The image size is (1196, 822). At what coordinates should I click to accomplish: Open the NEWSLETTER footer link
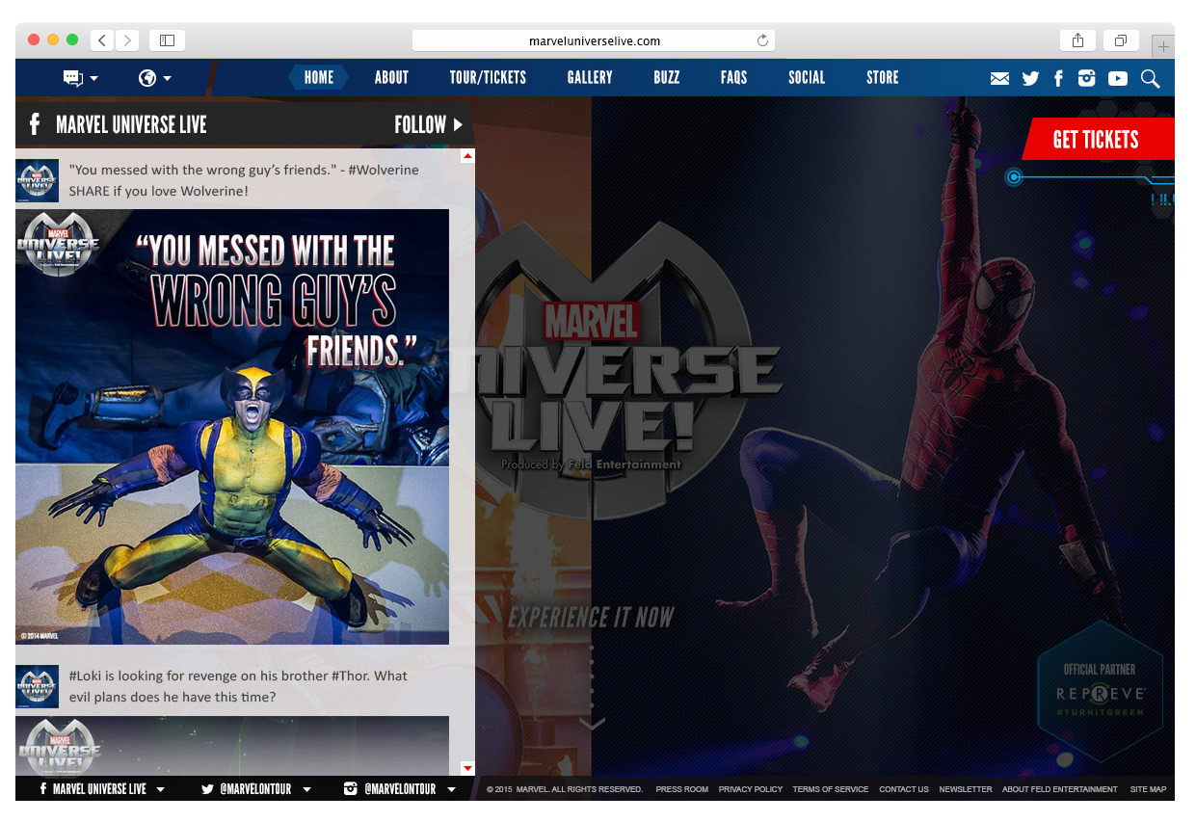point(966,789)
